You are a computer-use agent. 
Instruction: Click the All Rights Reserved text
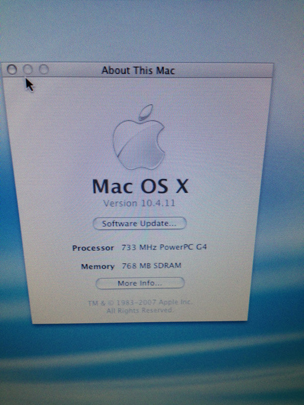click(x=140, y=310)
